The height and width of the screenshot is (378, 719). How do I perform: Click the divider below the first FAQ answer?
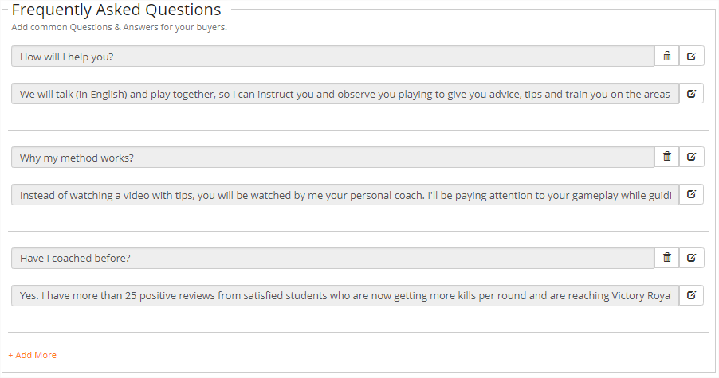[x=358, y=130]
